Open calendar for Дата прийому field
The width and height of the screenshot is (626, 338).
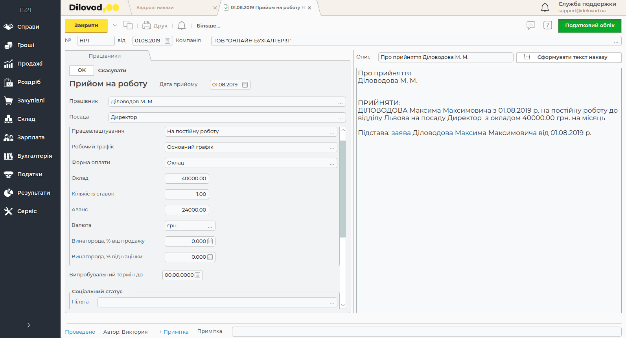245,85
